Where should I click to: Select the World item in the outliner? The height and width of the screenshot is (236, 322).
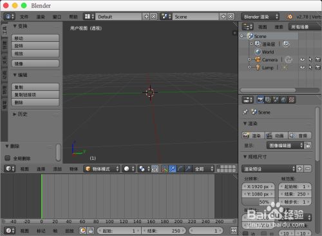268,52
